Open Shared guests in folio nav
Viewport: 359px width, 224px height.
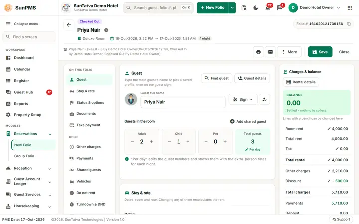[89, 170]
